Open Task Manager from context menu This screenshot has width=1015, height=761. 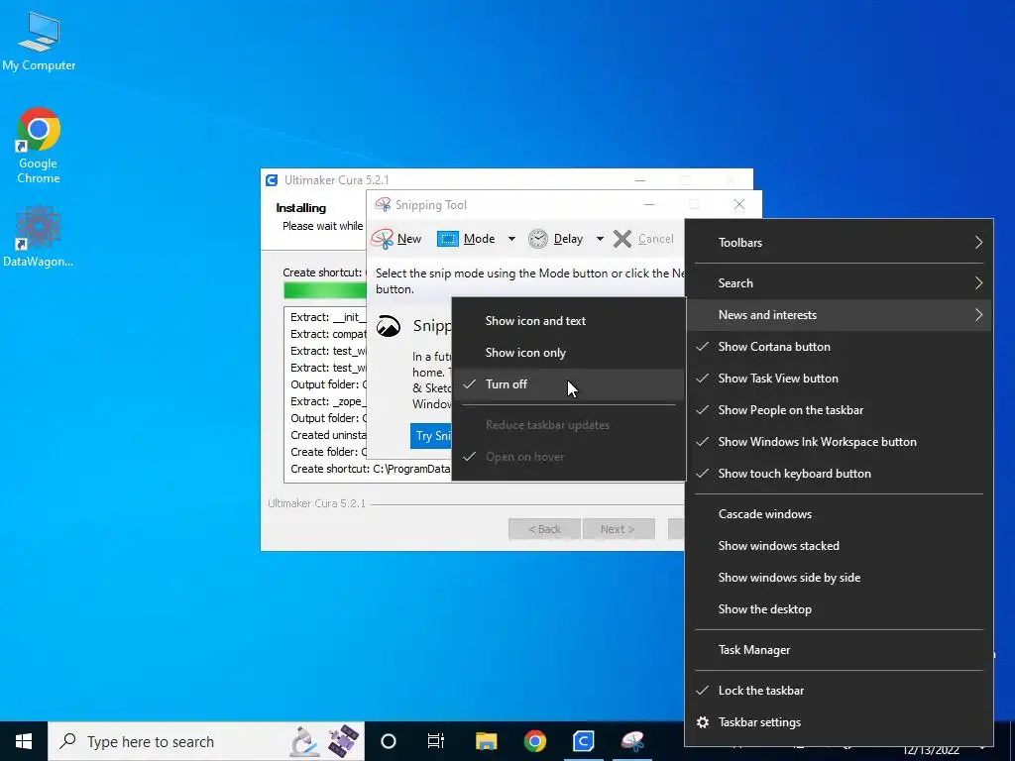[840, 650]
